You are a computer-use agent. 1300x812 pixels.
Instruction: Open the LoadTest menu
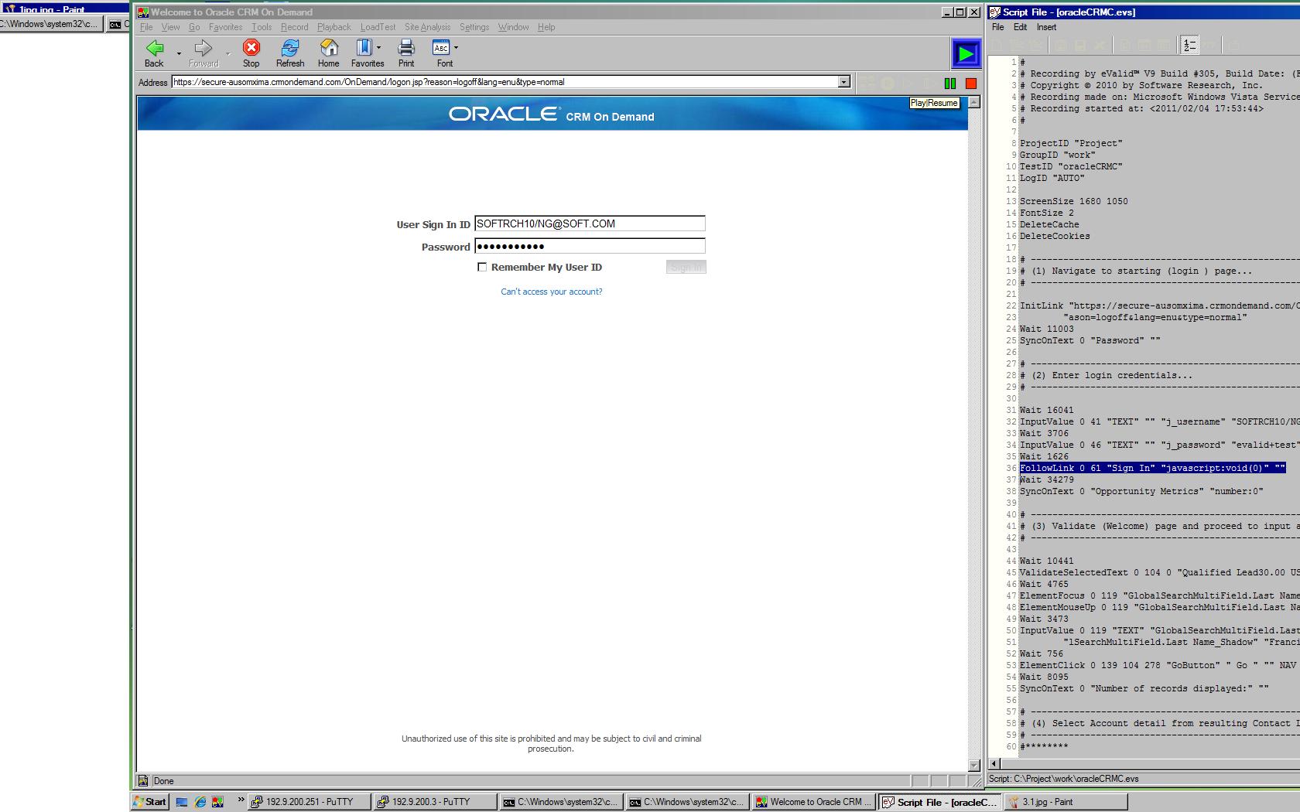click(378, 27)
